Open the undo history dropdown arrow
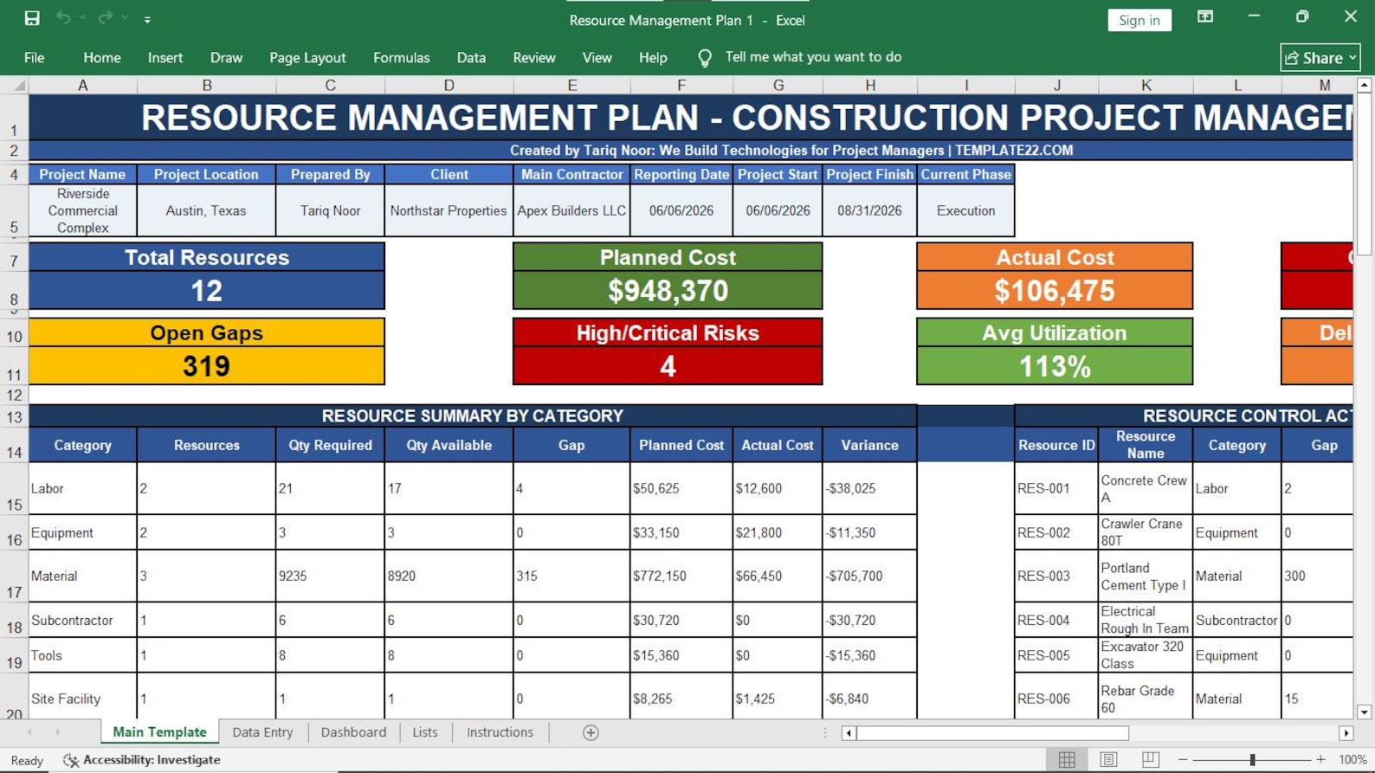1375x773 pixels. coord(83,18)
